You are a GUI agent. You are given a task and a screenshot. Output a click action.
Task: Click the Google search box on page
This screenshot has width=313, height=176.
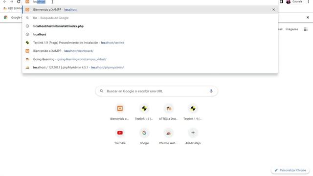pos(156,91)
